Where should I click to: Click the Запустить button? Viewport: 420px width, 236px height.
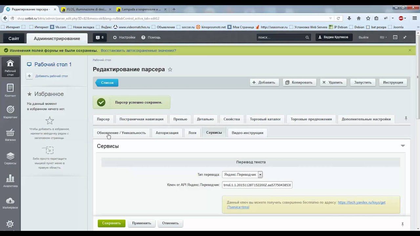[363, 83]
